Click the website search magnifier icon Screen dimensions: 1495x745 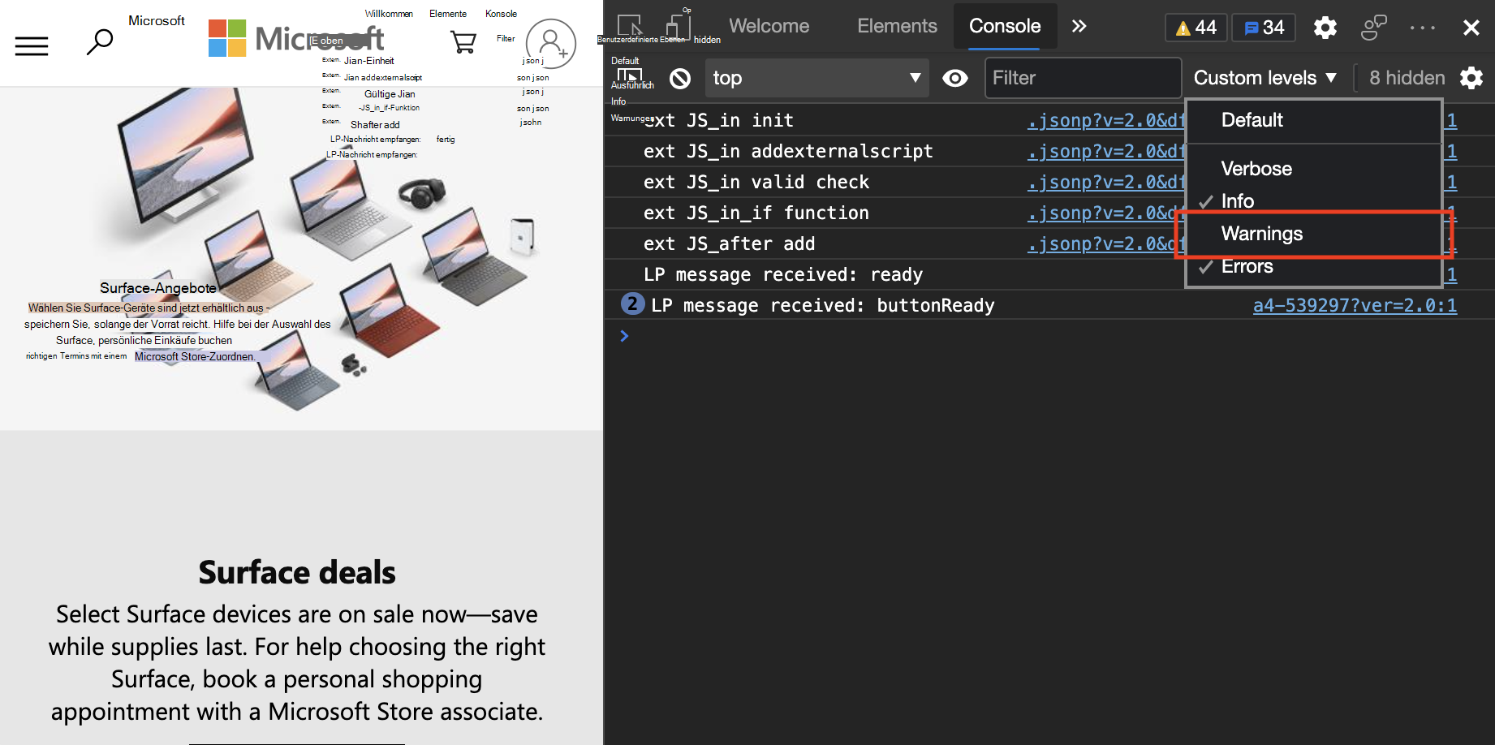click(100, 41)
